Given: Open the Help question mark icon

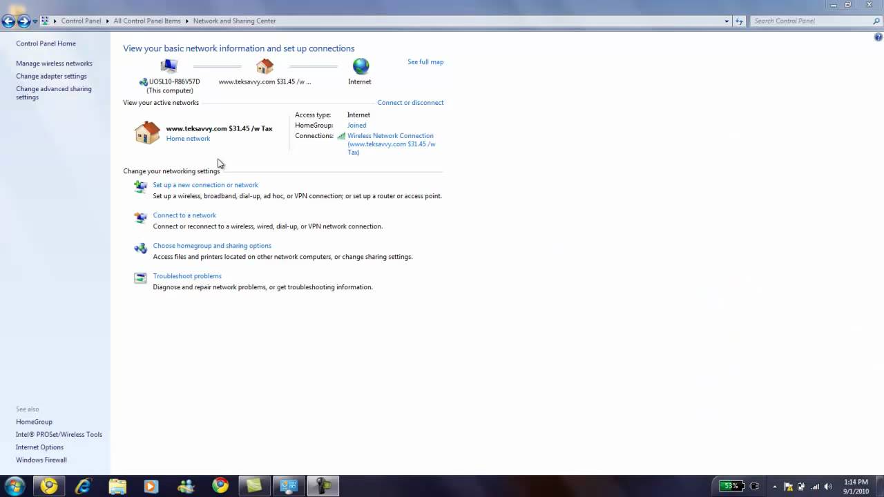Looking at the screenshot, I should tap(878, 37).
